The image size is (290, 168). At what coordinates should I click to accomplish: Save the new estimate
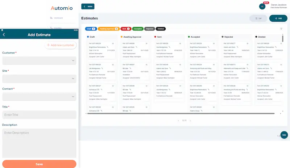(x=39, y=164)
